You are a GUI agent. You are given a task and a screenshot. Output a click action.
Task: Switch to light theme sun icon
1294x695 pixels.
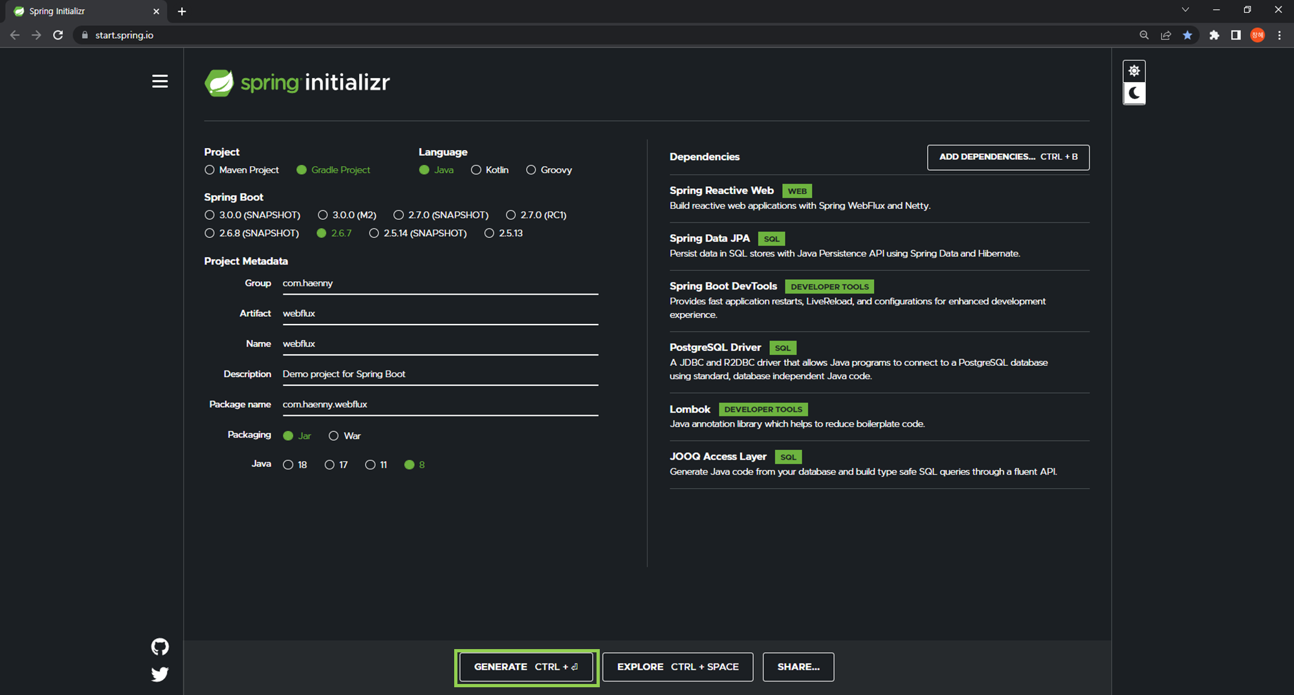1134,70
